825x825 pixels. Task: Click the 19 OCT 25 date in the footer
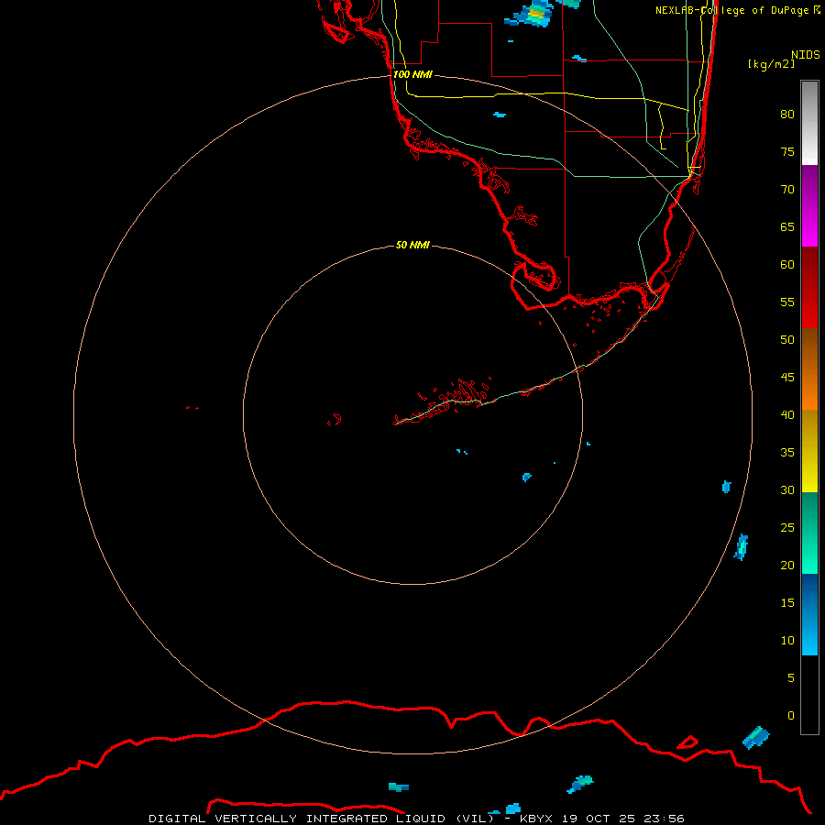tap(599, 819)
